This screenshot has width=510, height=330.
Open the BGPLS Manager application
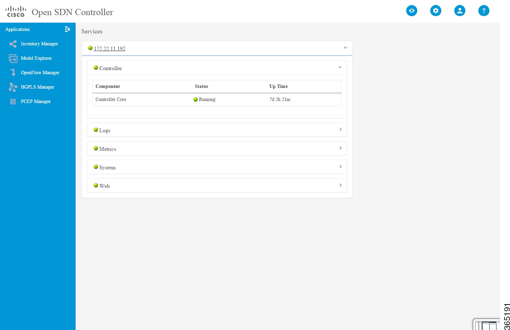(38, 87)
